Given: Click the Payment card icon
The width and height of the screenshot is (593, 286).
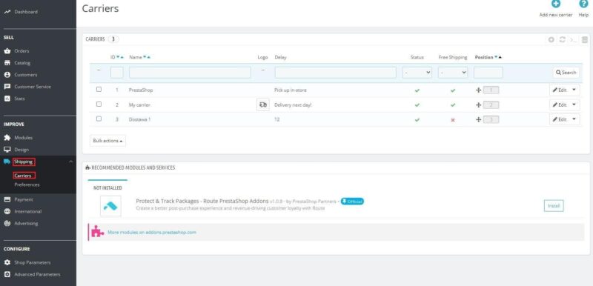Looking at the screenshot, I should [x=7, y=199].
